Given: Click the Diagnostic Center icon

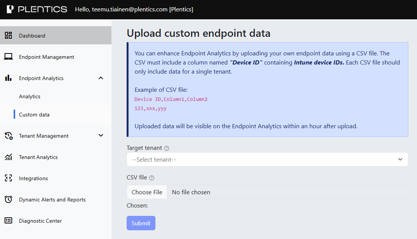Looking at the screenshot, I should pos(8,221).
